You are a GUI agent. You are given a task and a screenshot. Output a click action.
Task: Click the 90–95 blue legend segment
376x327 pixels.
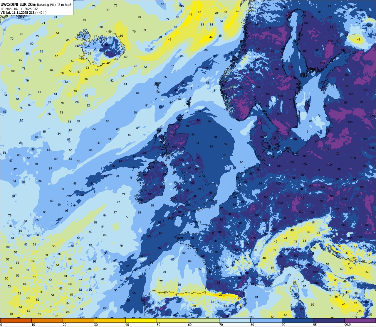click(x=298, y=320)
